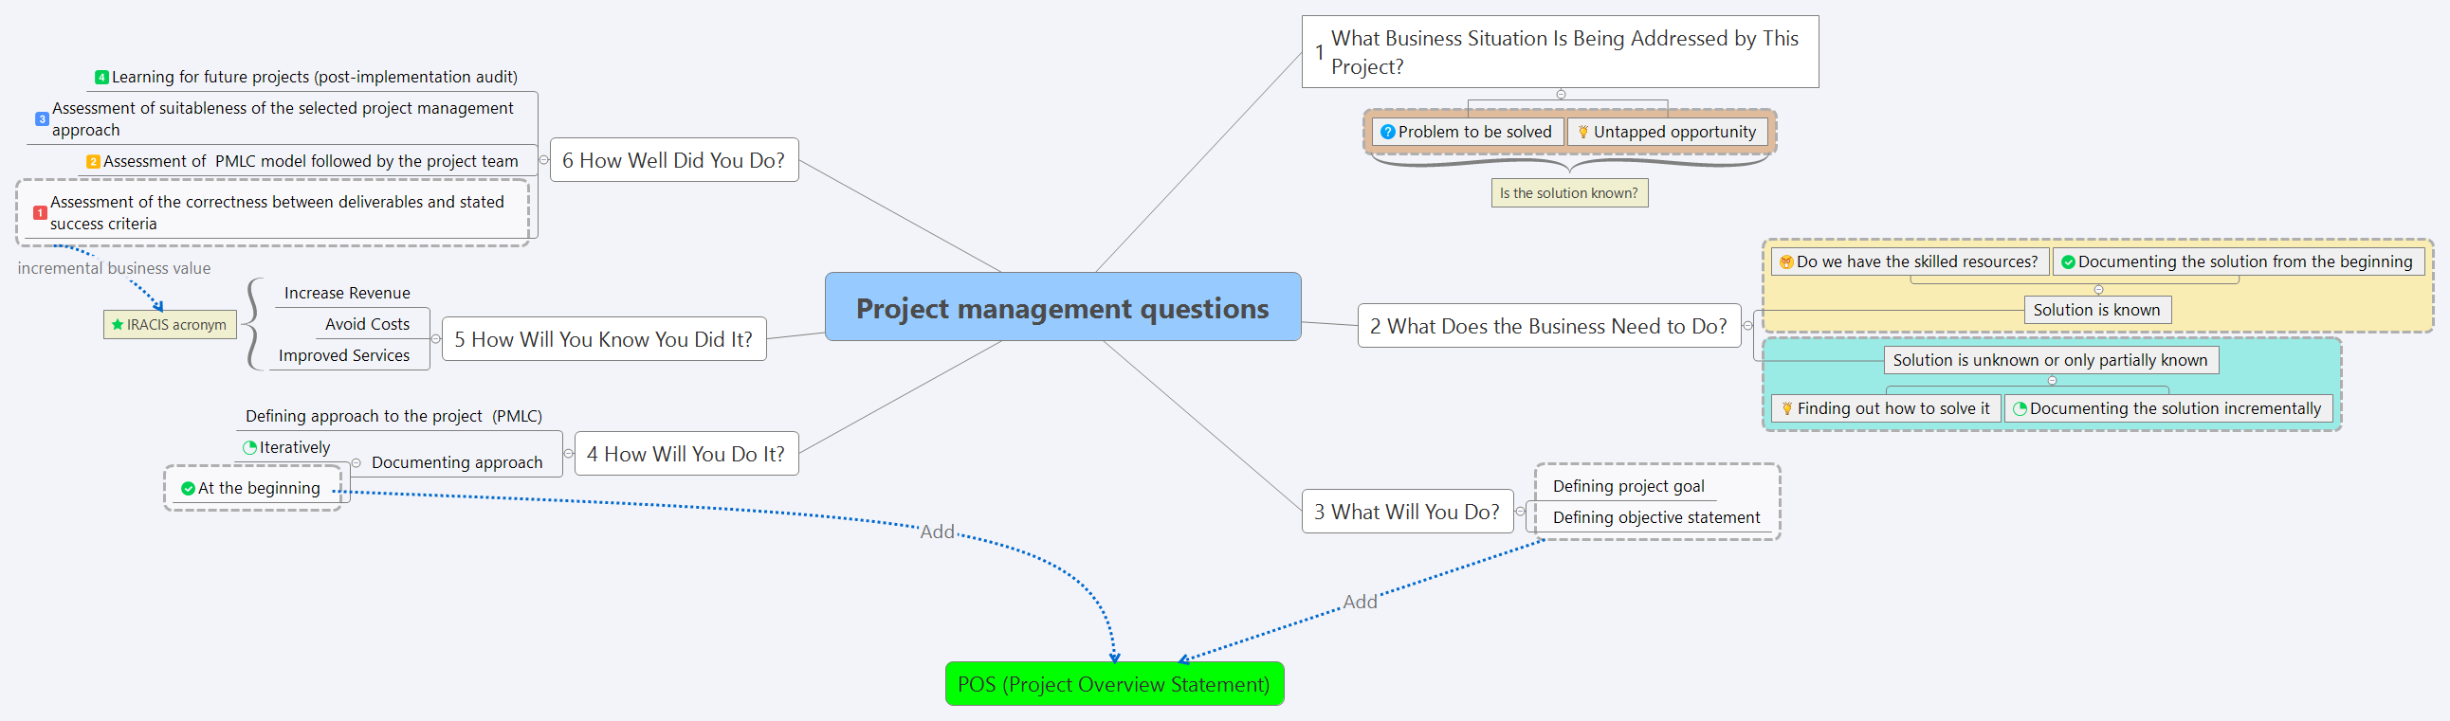This screenshot has width=2450, height=721.
Task: Select Finding out how to solve it topic
Action: tap(1886, 408)
